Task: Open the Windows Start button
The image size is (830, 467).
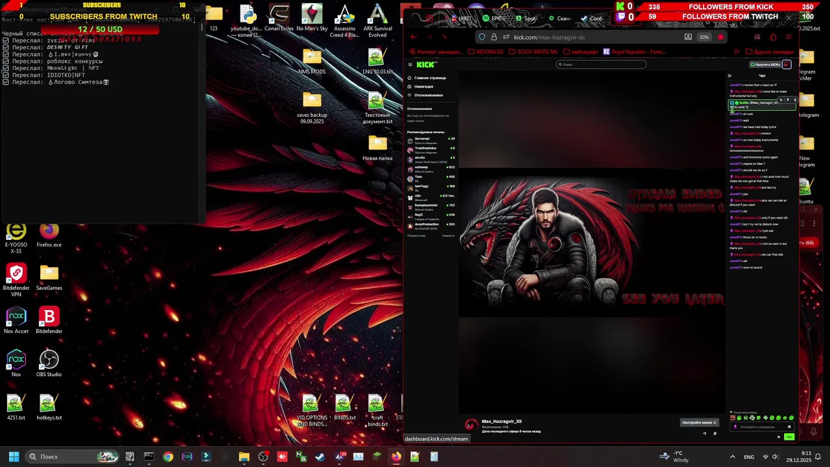Action: click(x=14, y=457)
